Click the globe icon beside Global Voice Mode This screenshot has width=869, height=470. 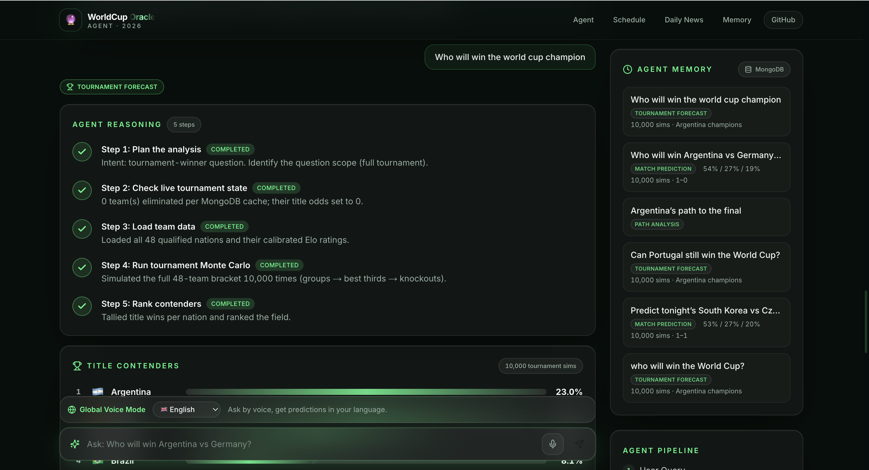click(x=72, y=409)
